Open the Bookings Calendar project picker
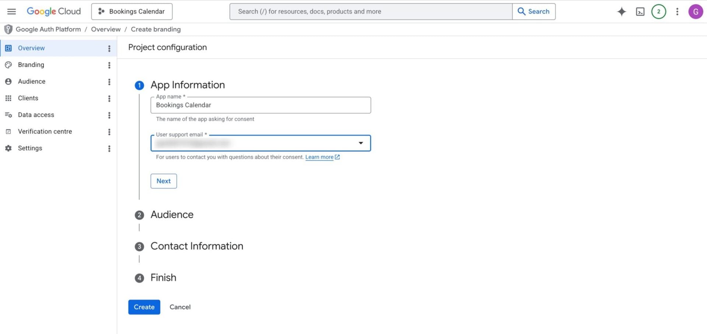 pyautogui.click(x=132, y=11)
